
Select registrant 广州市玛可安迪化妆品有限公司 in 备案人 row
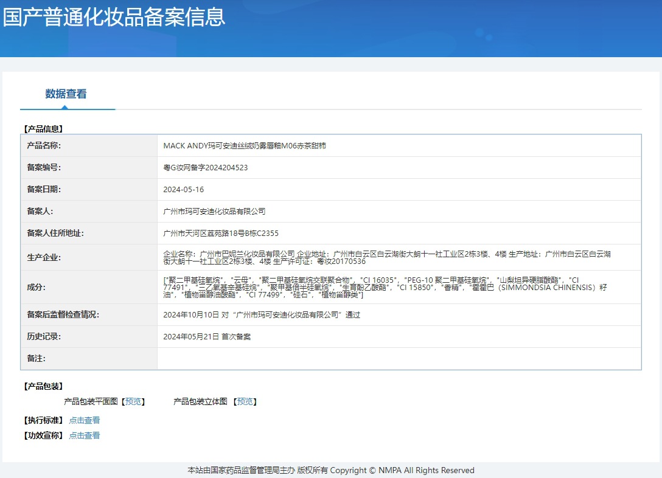[x=214, y=212]
